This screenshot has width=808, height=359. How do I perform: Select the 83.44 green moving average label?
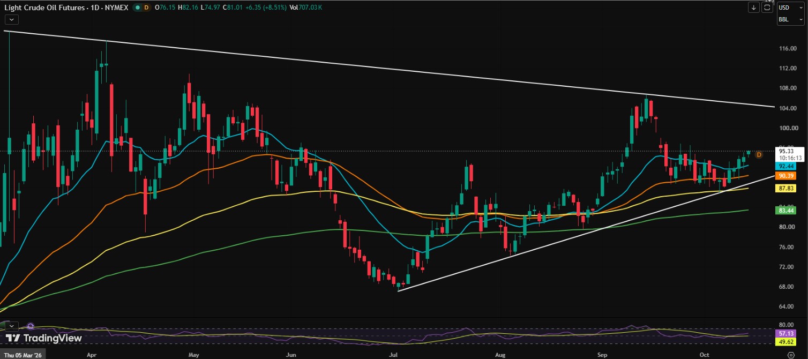tap(786, 211)
